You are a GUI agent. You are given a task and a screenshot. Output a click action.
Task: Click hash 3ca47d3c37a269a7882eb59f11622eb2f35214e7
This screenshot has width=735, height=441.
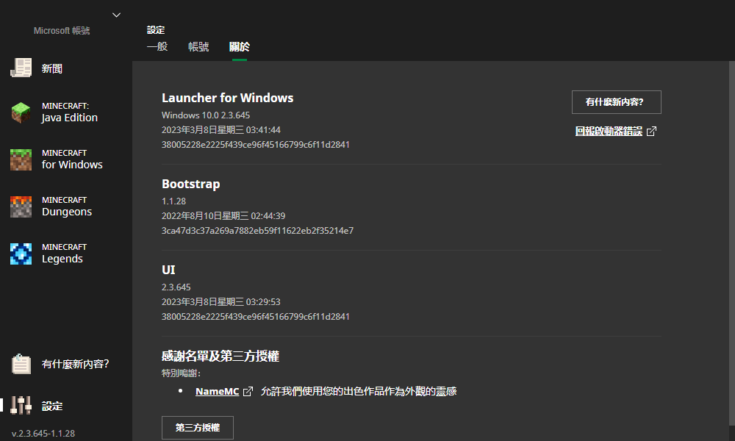[x=257, y=231]
